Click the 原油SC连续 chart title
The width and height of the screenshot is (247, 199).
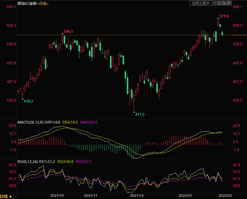coord(27,3)
